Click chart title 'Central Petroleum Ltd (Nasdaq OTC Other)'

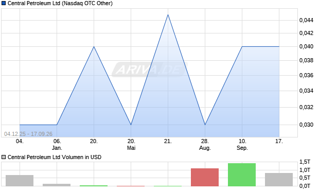60,3
